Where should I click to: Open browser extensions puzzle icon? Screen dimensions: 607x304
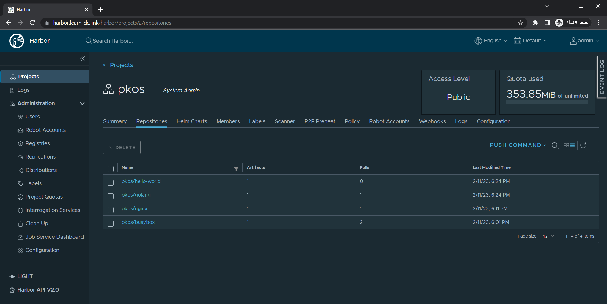[x=535, y=23]
